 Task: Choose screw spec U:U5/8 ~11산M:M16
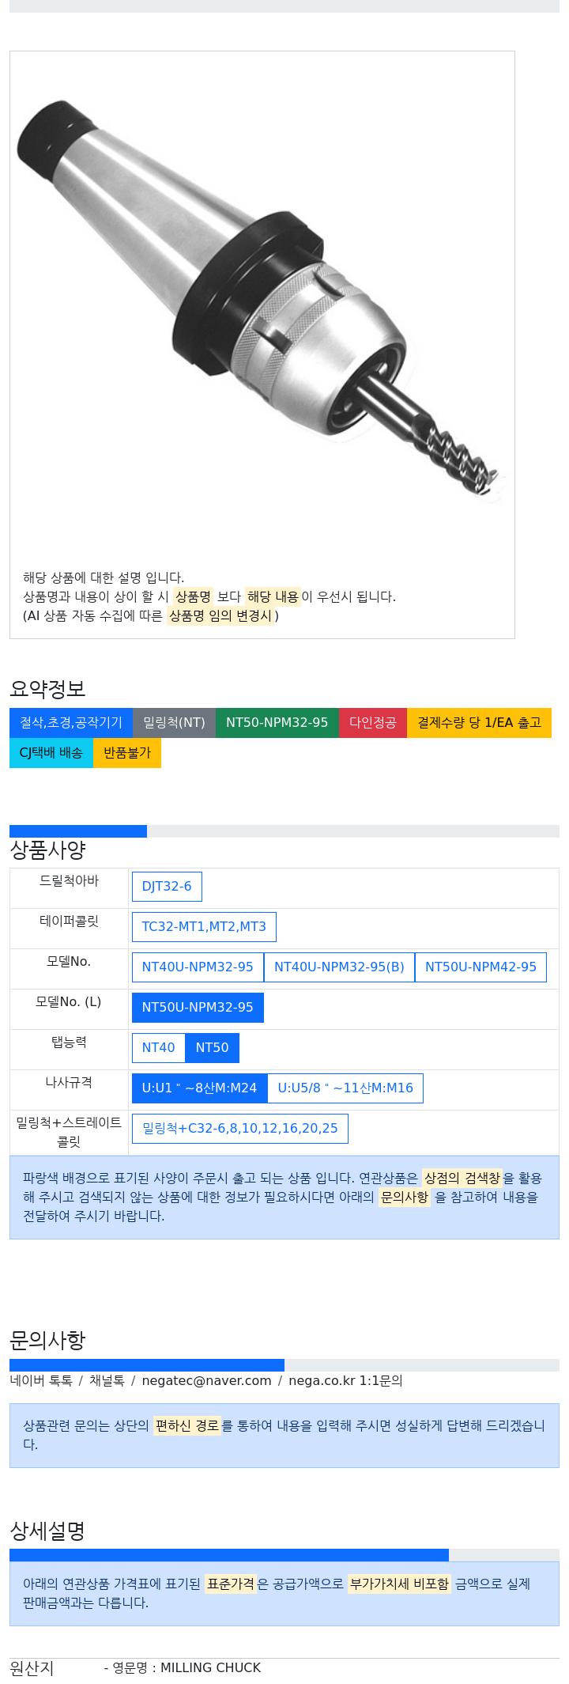click(x=345, y=1088)
